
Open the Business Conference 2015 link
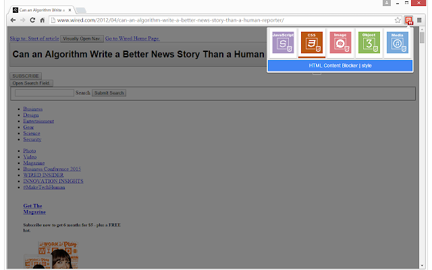[52, 169]
